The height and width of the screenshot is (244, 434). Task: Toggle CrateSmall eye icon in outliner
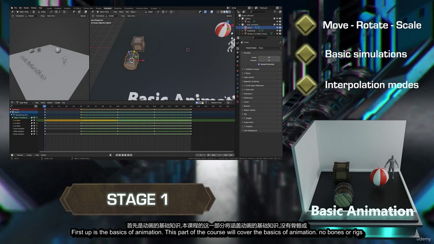[277, 30]
